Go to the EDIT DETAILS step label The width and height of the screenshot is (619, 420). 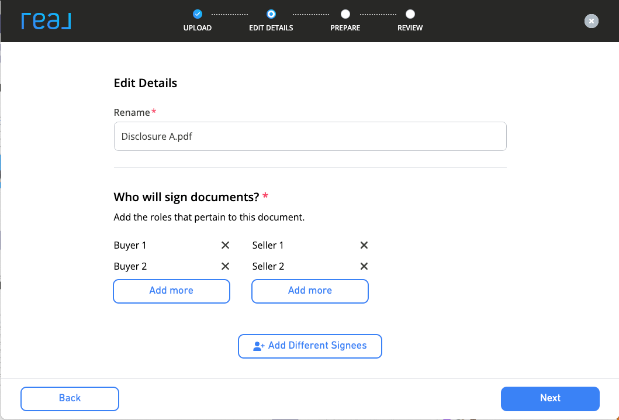point(271,28)
